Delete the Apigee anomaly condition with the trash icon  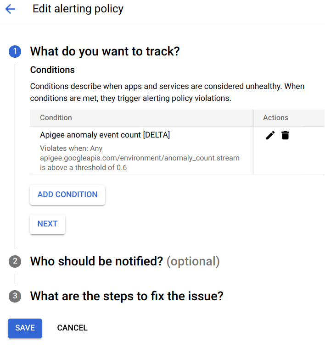(x=286, y=135)
